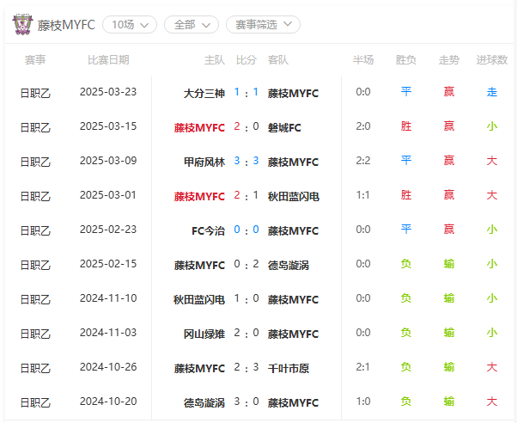Click the 2:3 score against 千叶市原

click(246, 367)
